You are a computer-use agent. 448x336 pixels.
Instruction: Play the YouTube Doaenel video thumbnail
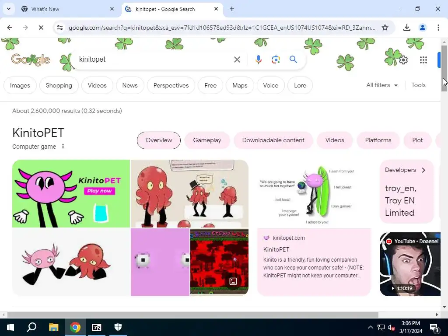(410, 264)
